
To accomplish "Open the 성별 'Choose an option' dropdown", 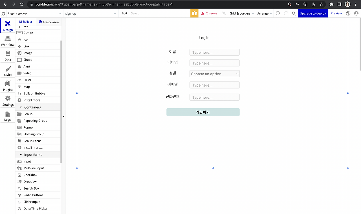I will 214,73.
